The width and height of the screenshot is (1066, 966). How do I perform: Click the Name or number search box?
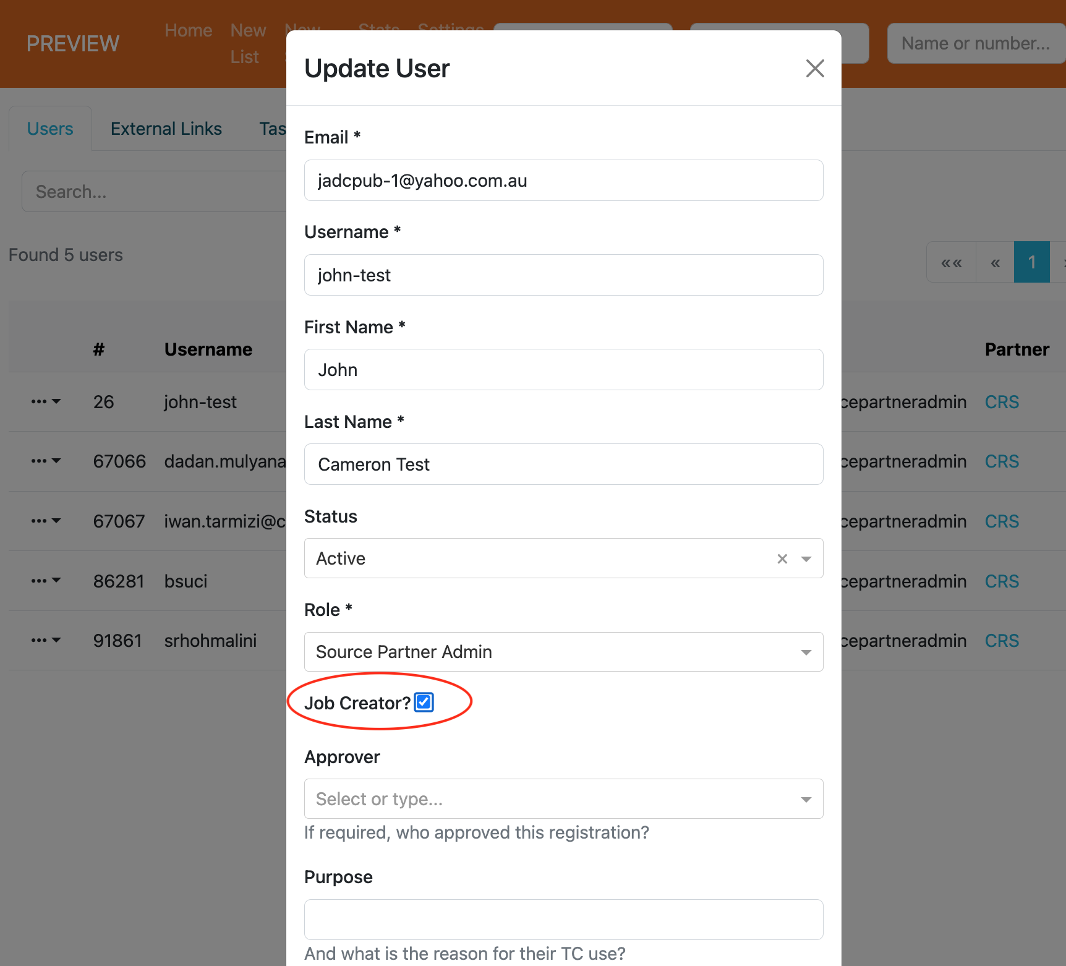(x=976, y=43)
